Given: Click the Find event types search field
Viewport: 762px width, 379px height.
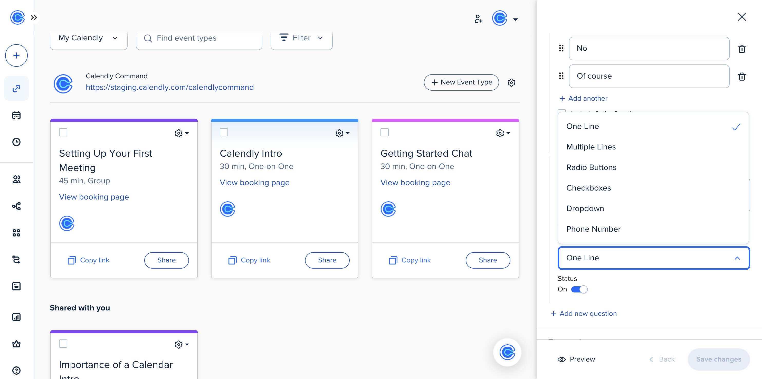Looking at the screenshot, I should 199,38.
